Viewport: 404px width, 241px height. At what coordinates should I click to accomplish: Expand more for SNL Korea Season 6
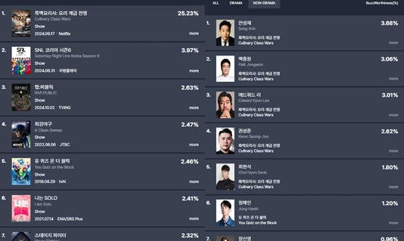pos(194,71)
